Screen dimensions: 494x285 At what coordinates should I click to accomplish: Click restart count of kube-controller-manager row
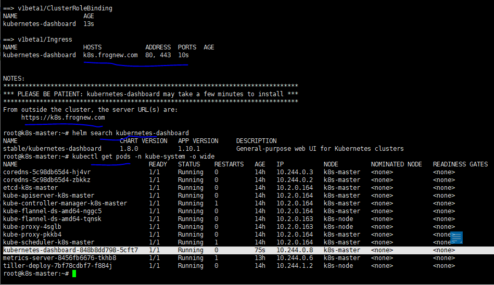pos(216,203)
